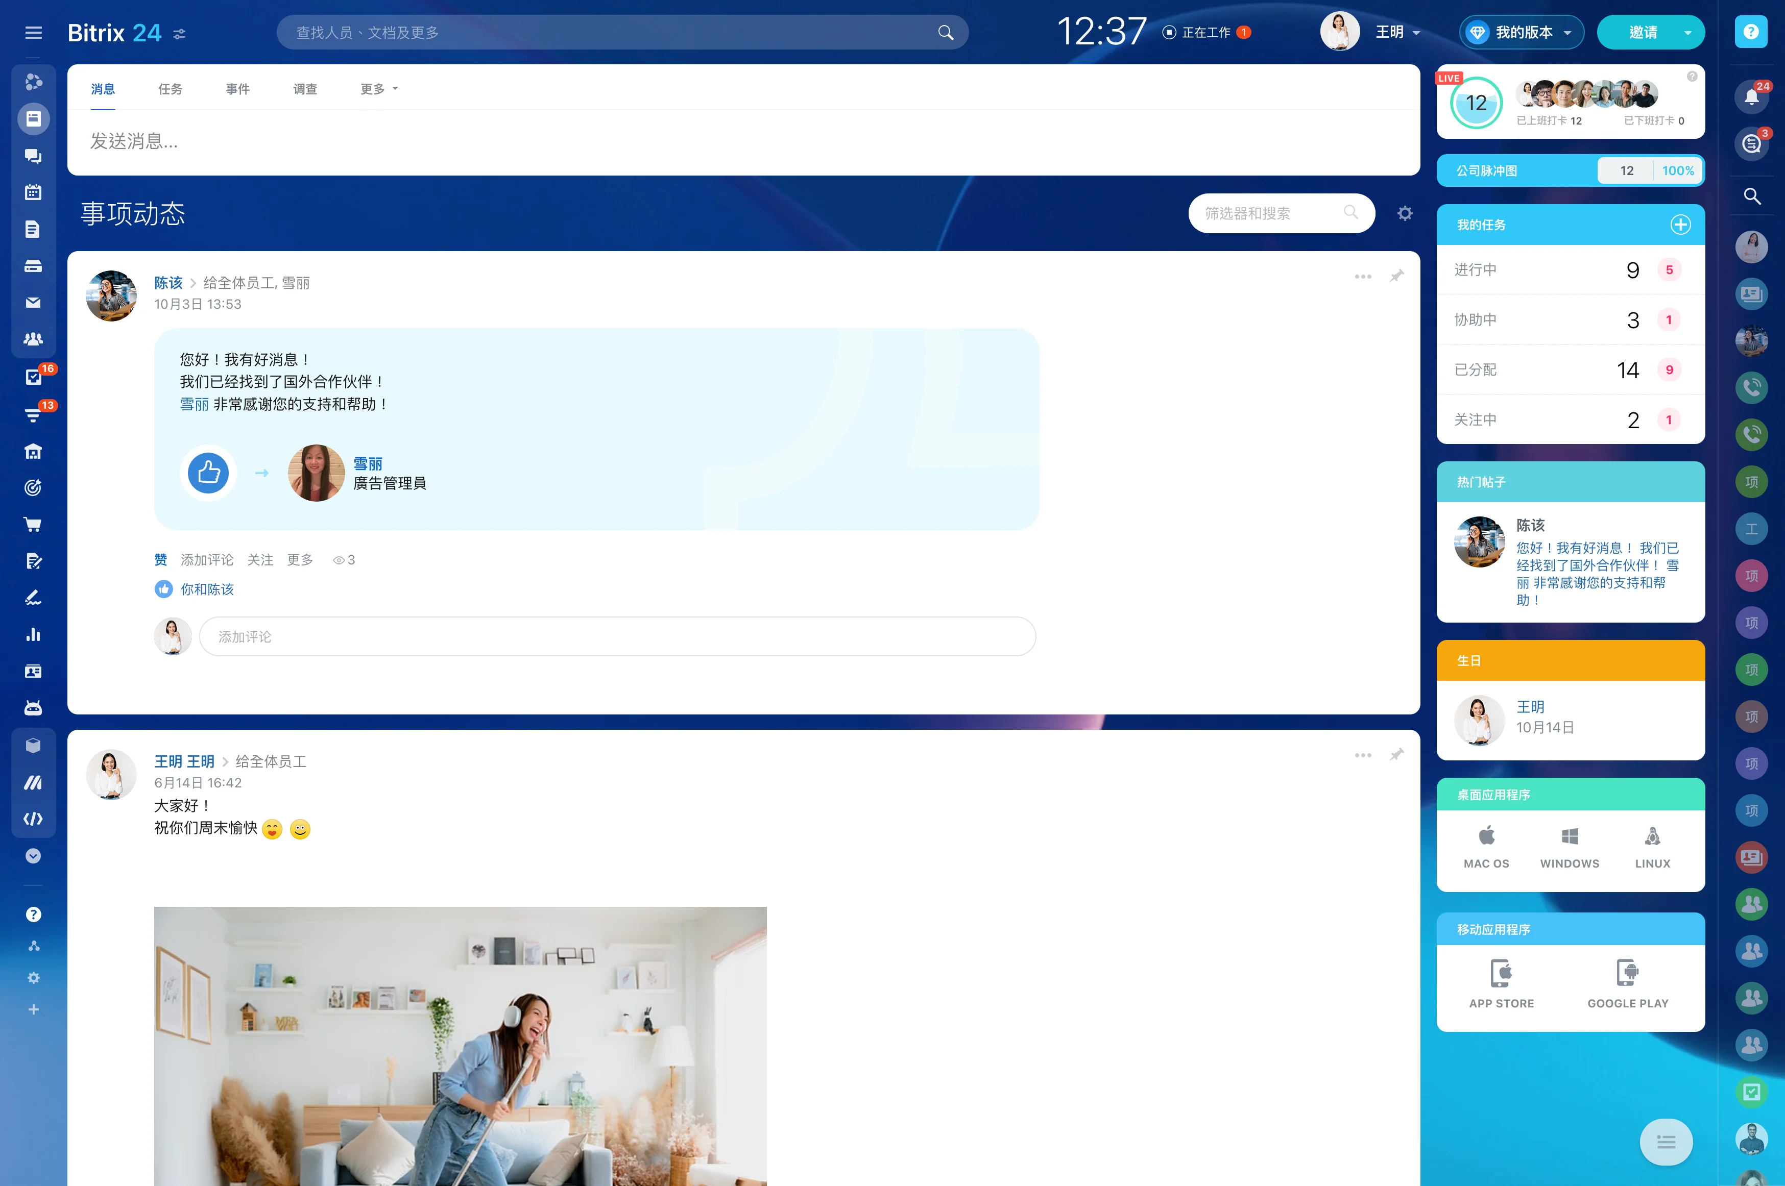The width and height of the screenshot is (1785, 1186).
Task: Add new task with plus in 我的任务
Action: click(x=1680, y=225)
